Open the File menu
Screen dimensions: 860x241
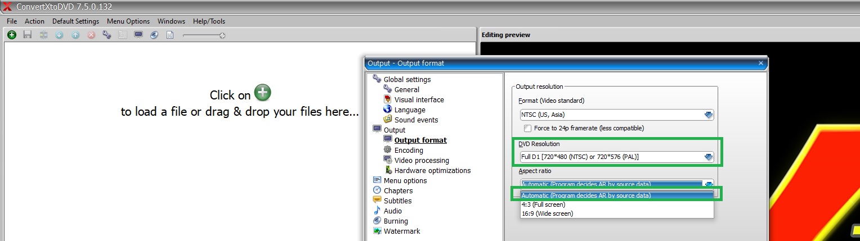12,21
